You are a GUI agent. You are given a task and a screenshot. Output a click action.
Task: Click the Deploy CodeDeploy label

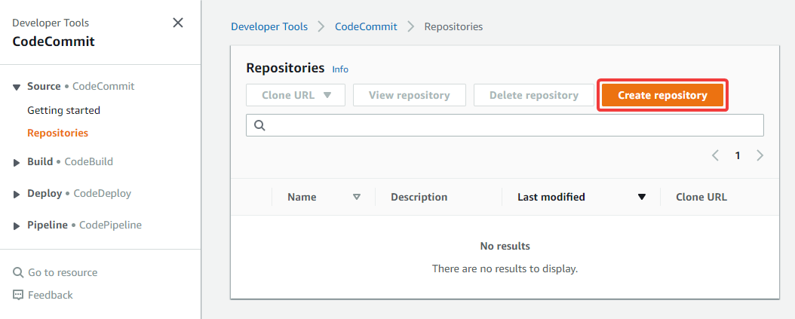click(x=79, y=193)
